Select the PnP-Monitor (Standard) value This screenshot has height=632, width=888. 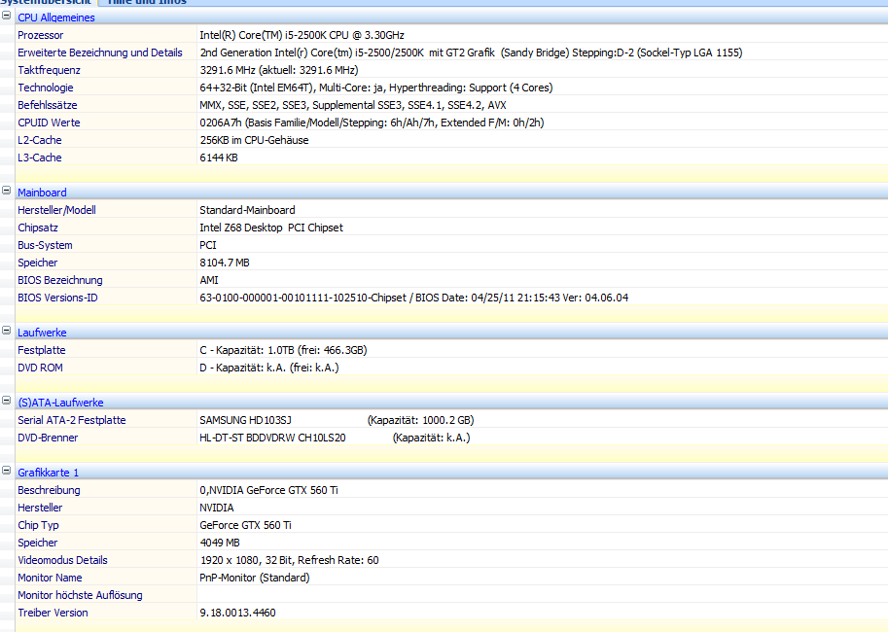coord(254,579)
